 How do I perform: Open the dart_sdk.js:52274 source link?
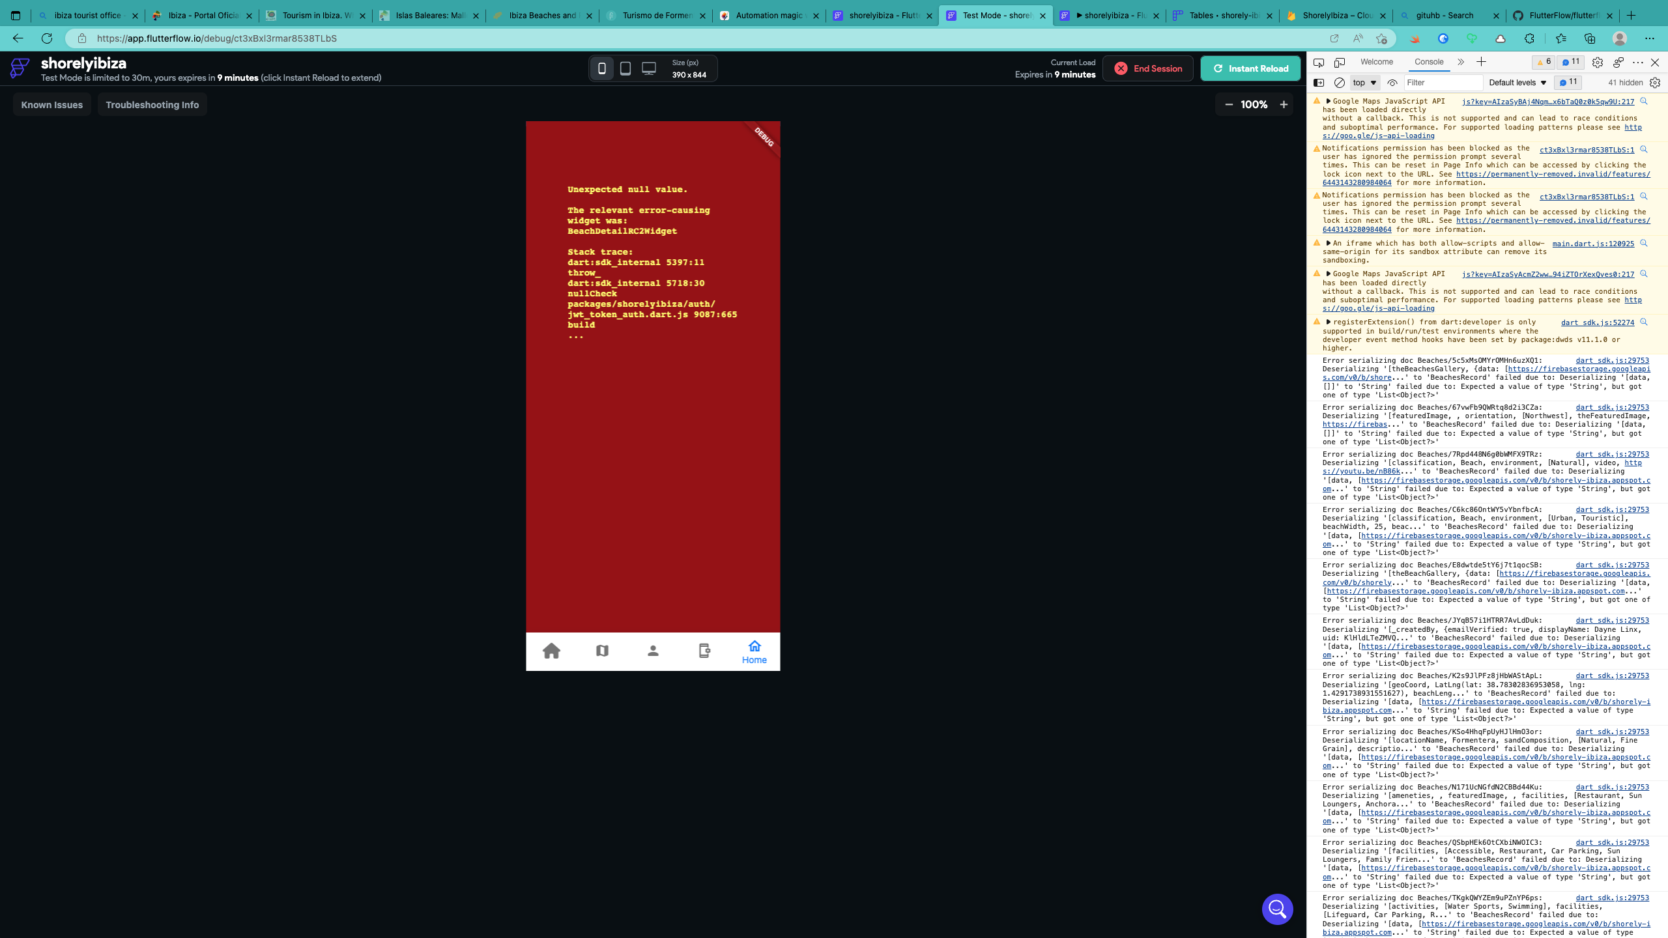pyautogui.click(x=1597, y=322)
